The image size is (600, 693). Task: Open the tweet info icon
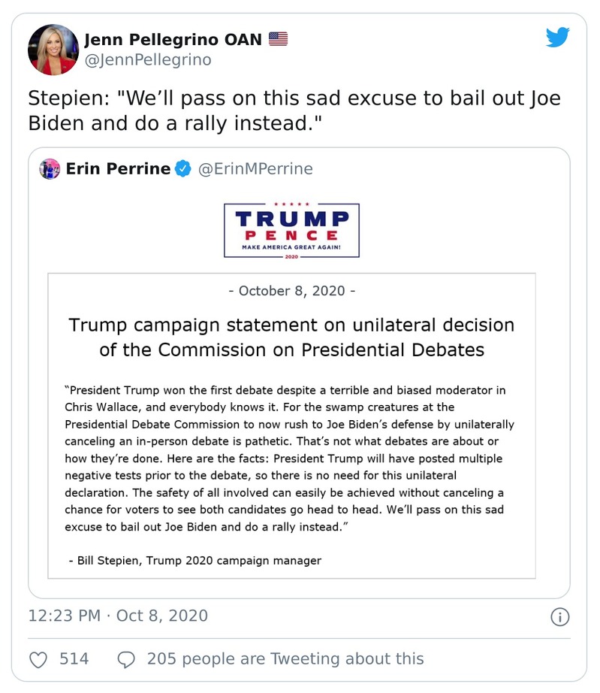point(559,617)
